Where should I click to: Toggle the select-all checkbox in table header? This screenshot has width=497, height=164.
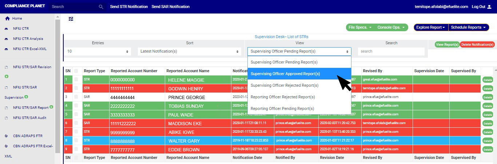(76, 71)
